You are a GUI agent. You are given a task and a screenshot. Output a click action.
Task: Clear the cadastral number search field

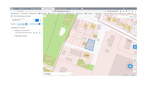point(34,20)
